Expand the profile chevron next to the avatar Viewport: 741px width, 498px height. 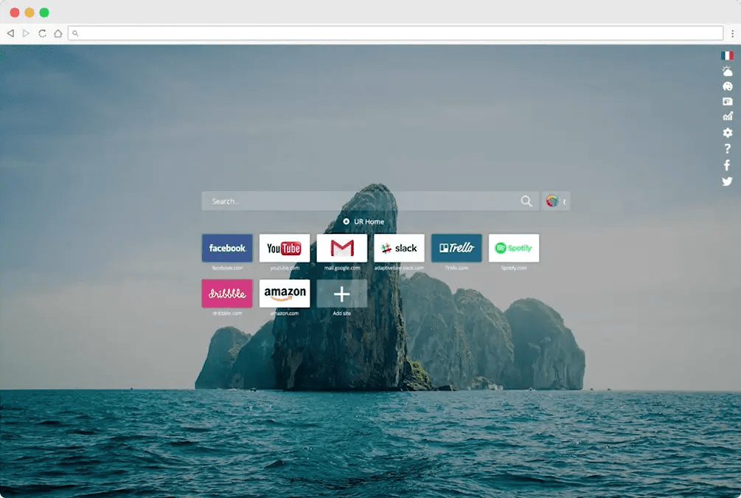564,201
